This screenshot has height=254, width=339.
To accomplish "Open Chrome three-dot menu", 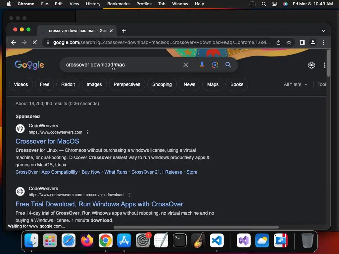I will click(323, 42).
